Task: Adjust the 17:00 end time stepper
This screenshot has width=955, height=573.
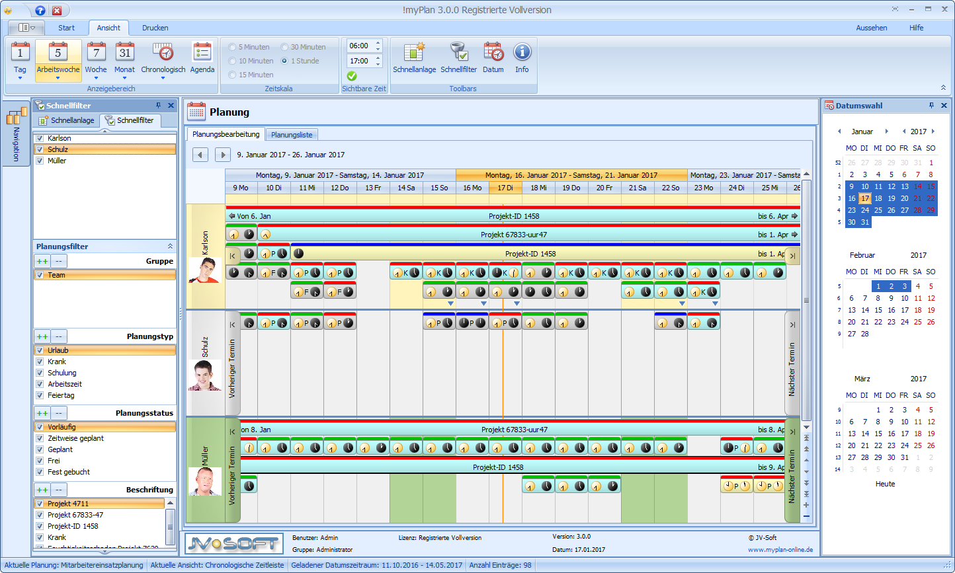Action: click(378, 61)
